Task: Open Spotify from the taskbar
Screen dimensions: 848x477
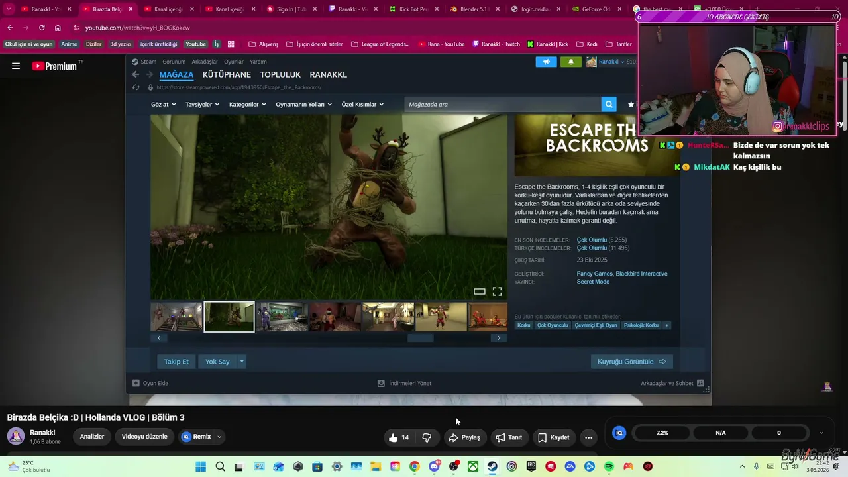Action: (x=609, y=466)
